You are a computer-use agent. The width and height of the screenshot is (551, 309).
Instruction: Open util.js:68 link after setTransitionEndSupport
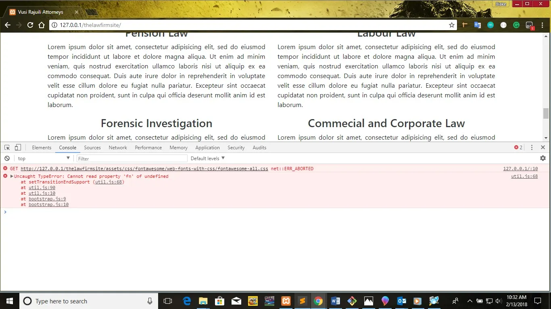pyautogui.click(x=109, y=182)
